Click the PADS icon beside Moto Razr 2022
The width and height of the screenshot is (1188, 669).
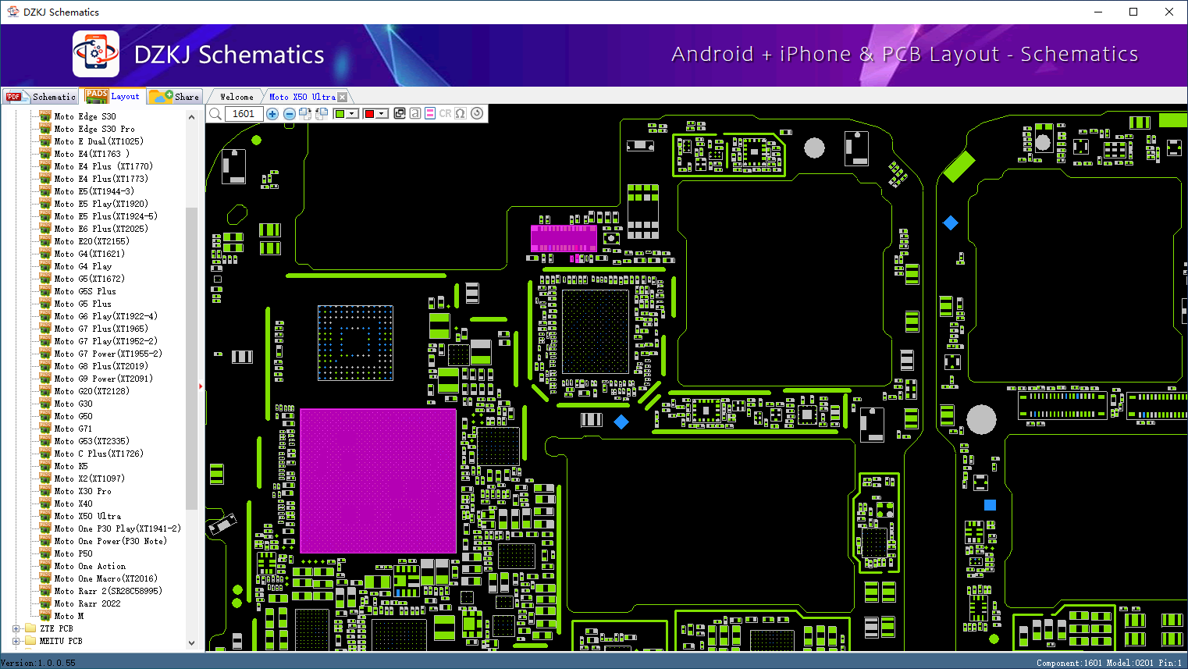click(45, 603)
